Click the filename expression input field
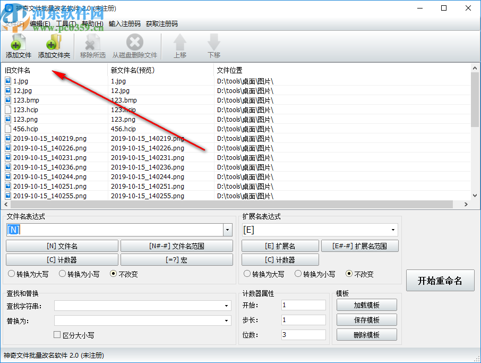The image size is (481, 363). [x=115, y=230]
